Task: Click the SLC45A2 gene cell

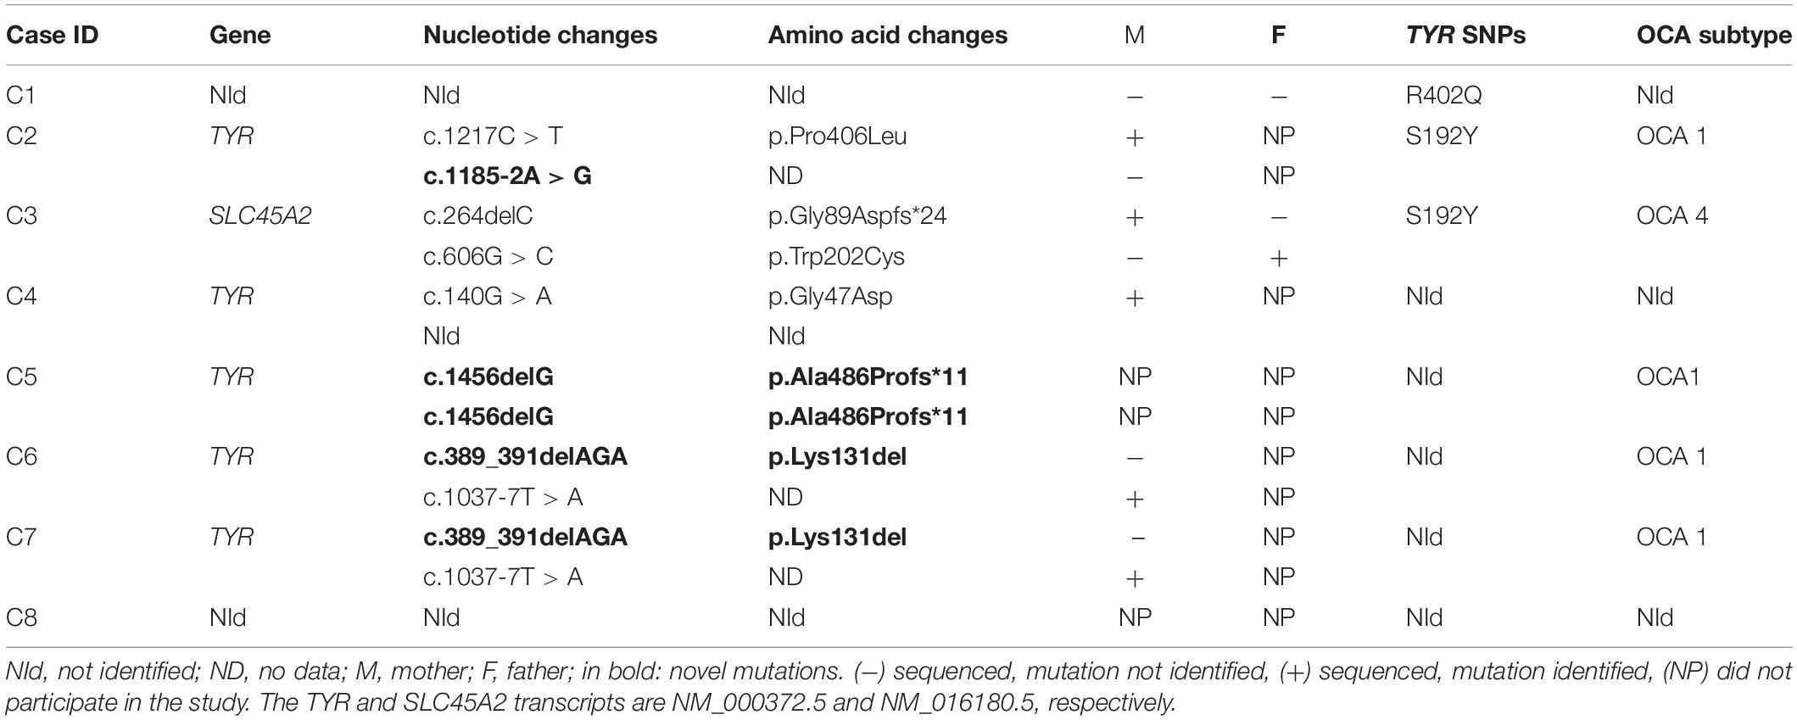Action: (x=260, y=215)
